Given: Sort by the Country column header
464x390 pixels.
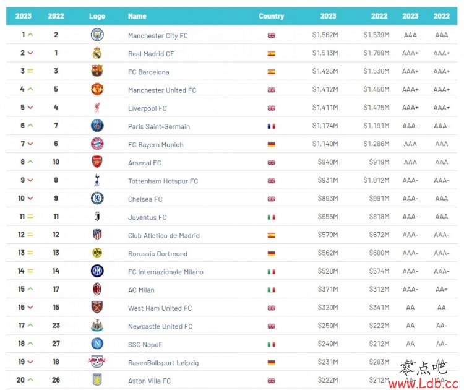Looking at the screenshot, I should [272, 16].
